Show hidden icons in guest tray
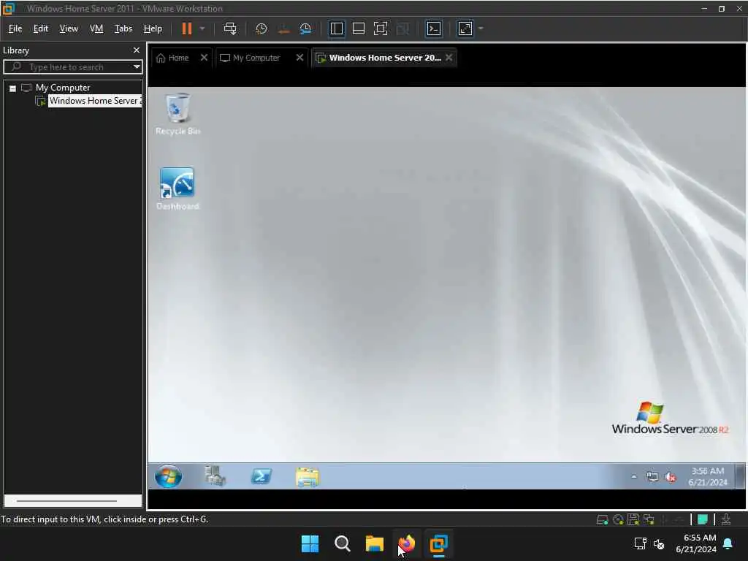The image size is (748, 561). pos(634,476)
